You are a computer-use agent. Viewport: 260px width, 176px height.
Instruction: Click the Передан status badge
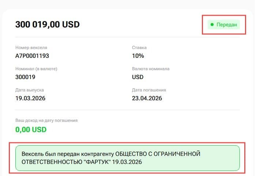coord(224,25)
